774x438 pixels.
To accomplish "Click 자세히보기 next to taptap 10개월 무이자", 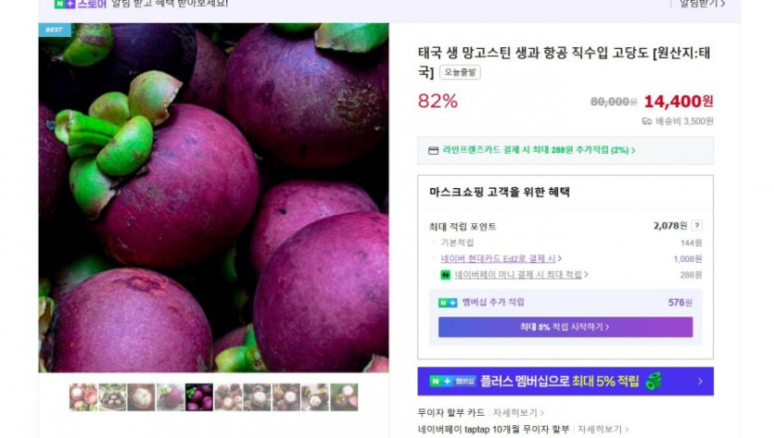I will pyautogui.click(x=603, y=429).
